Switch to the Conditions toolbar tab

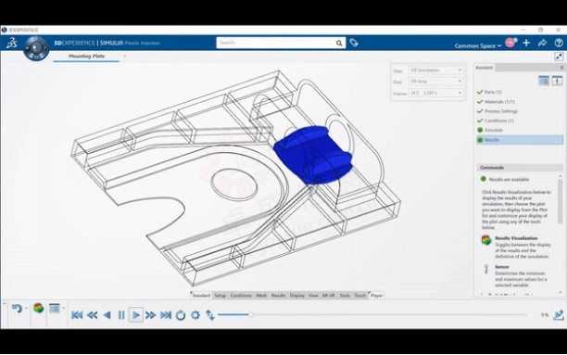pos(241,296)
